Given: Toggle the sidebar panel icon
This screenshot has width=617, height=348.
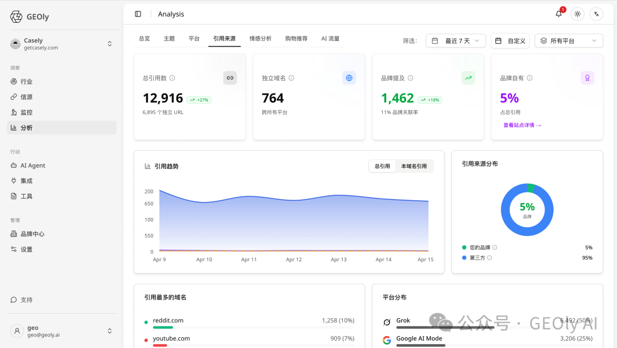Looking at the screenshot, I should coord(138,14).
